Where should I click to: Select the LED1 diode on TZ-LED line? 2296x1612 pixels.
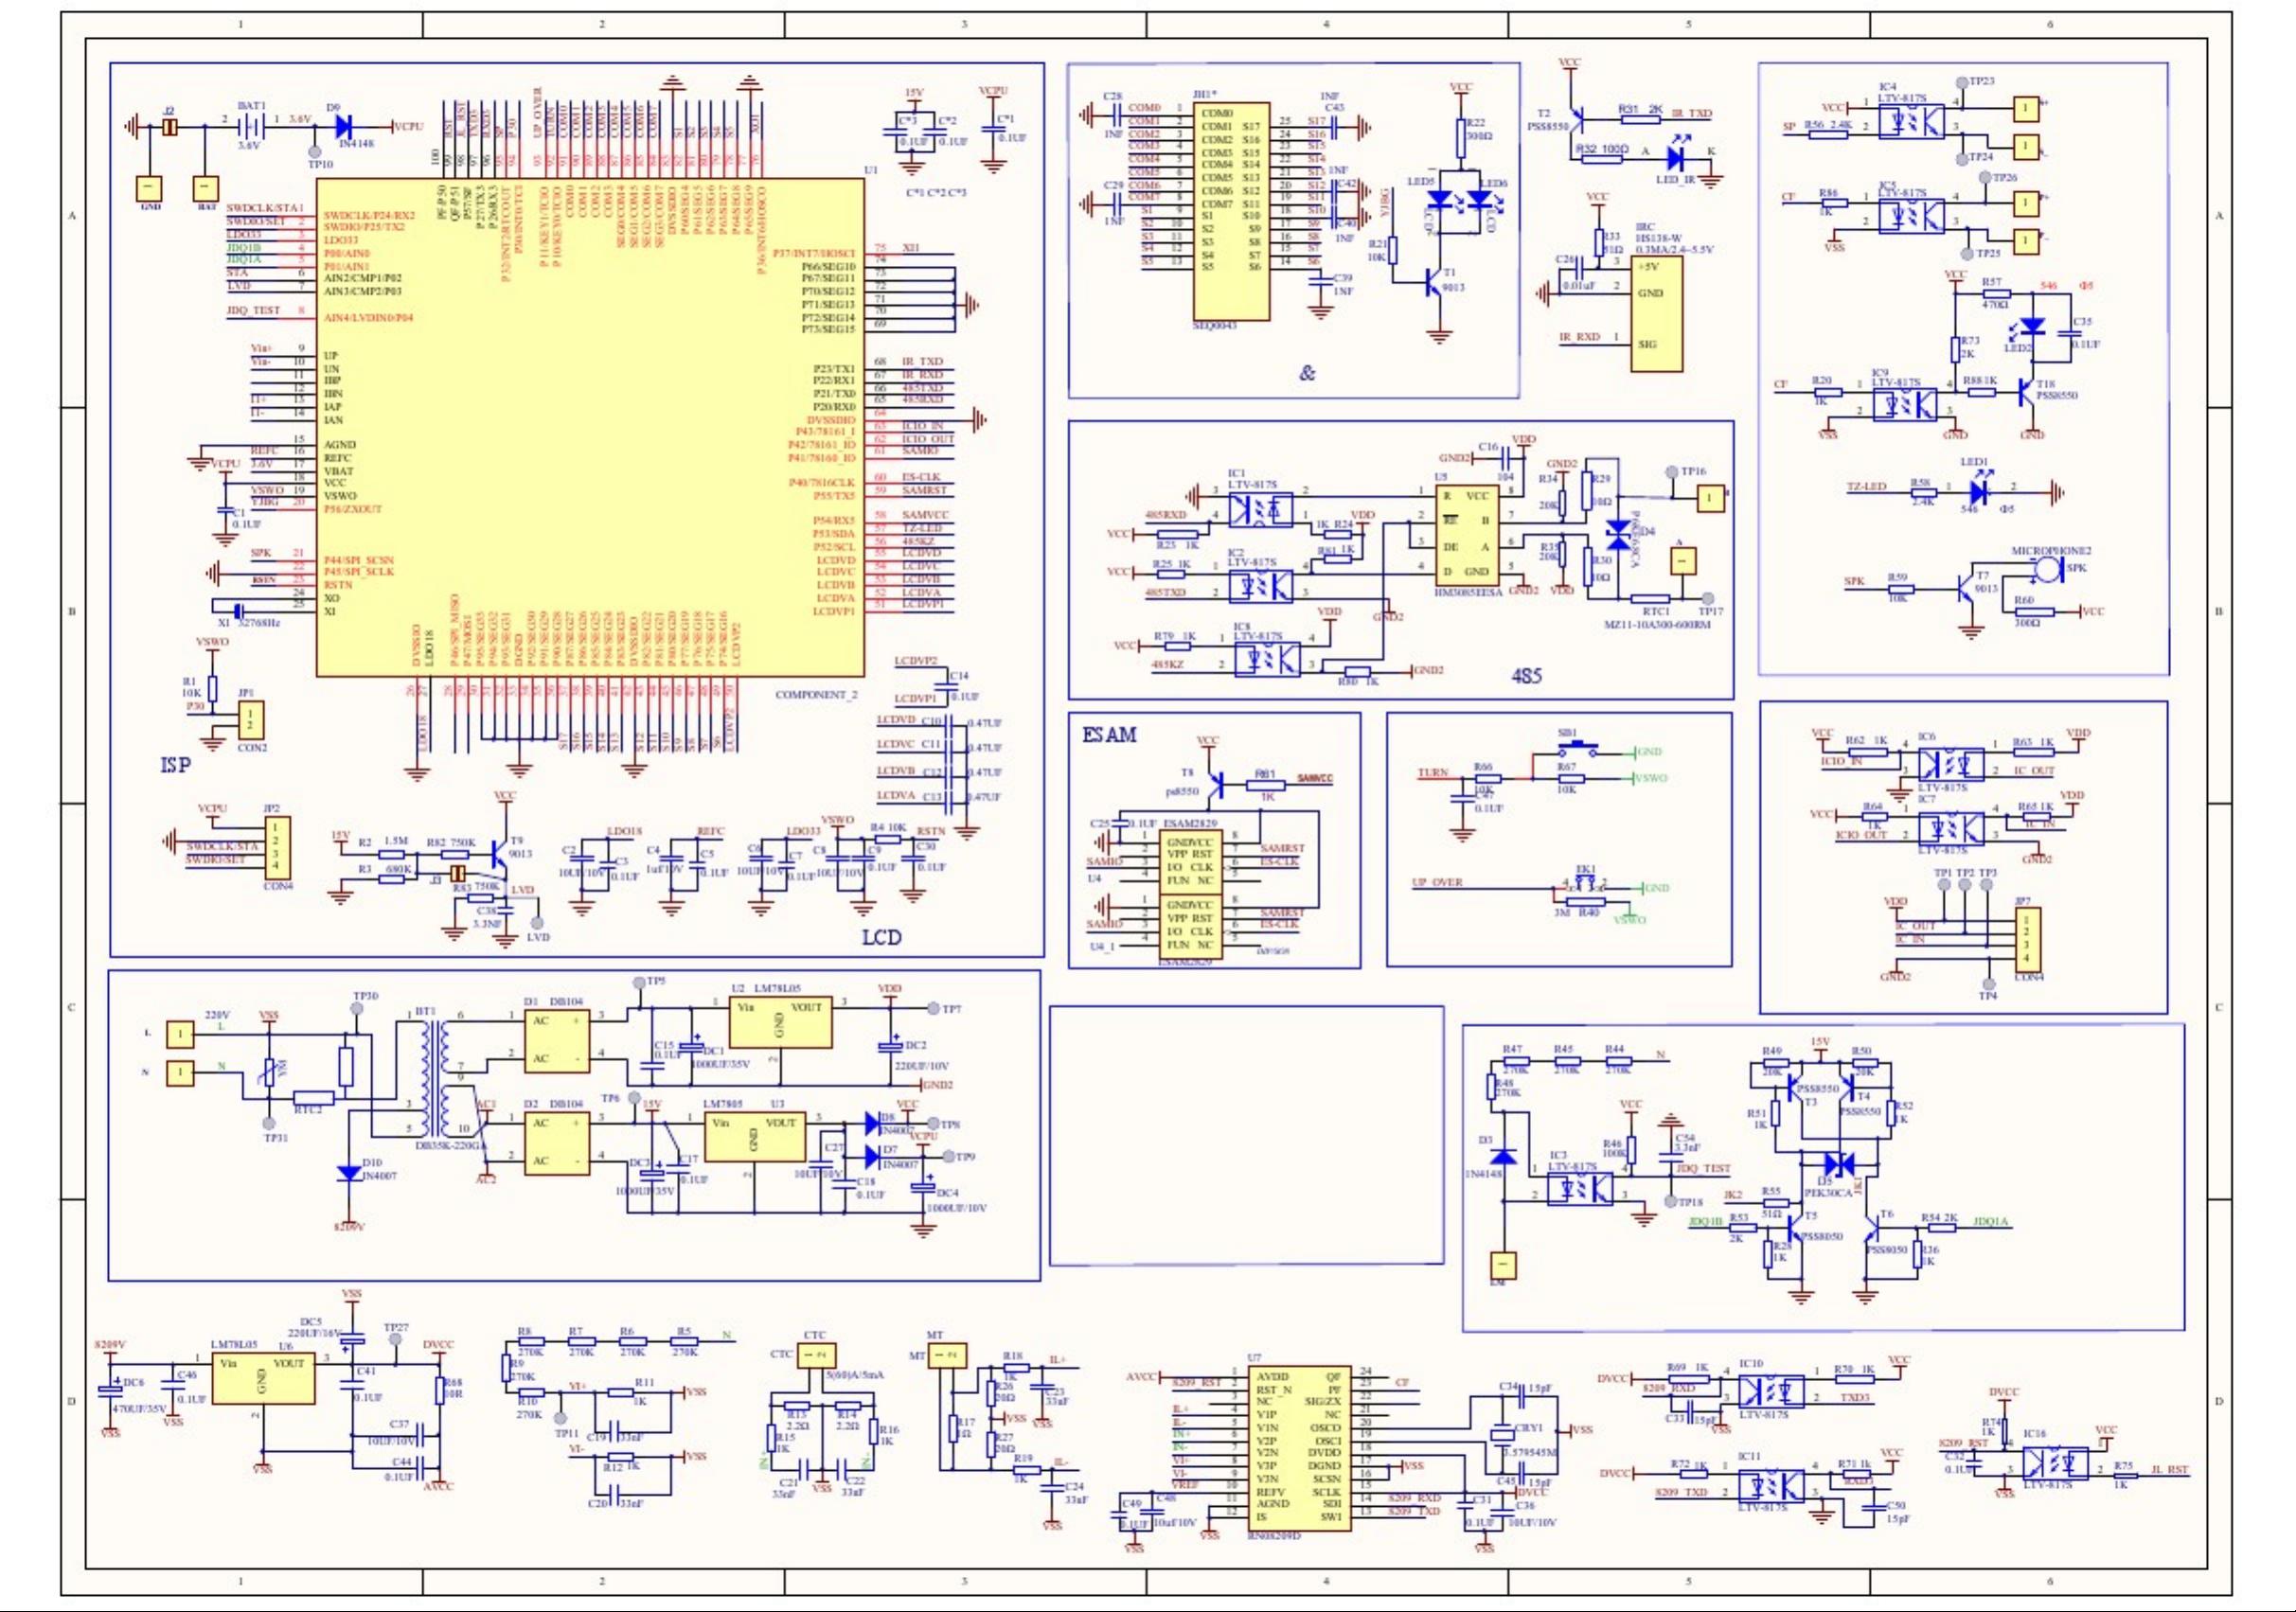[x=1978, y=491]
